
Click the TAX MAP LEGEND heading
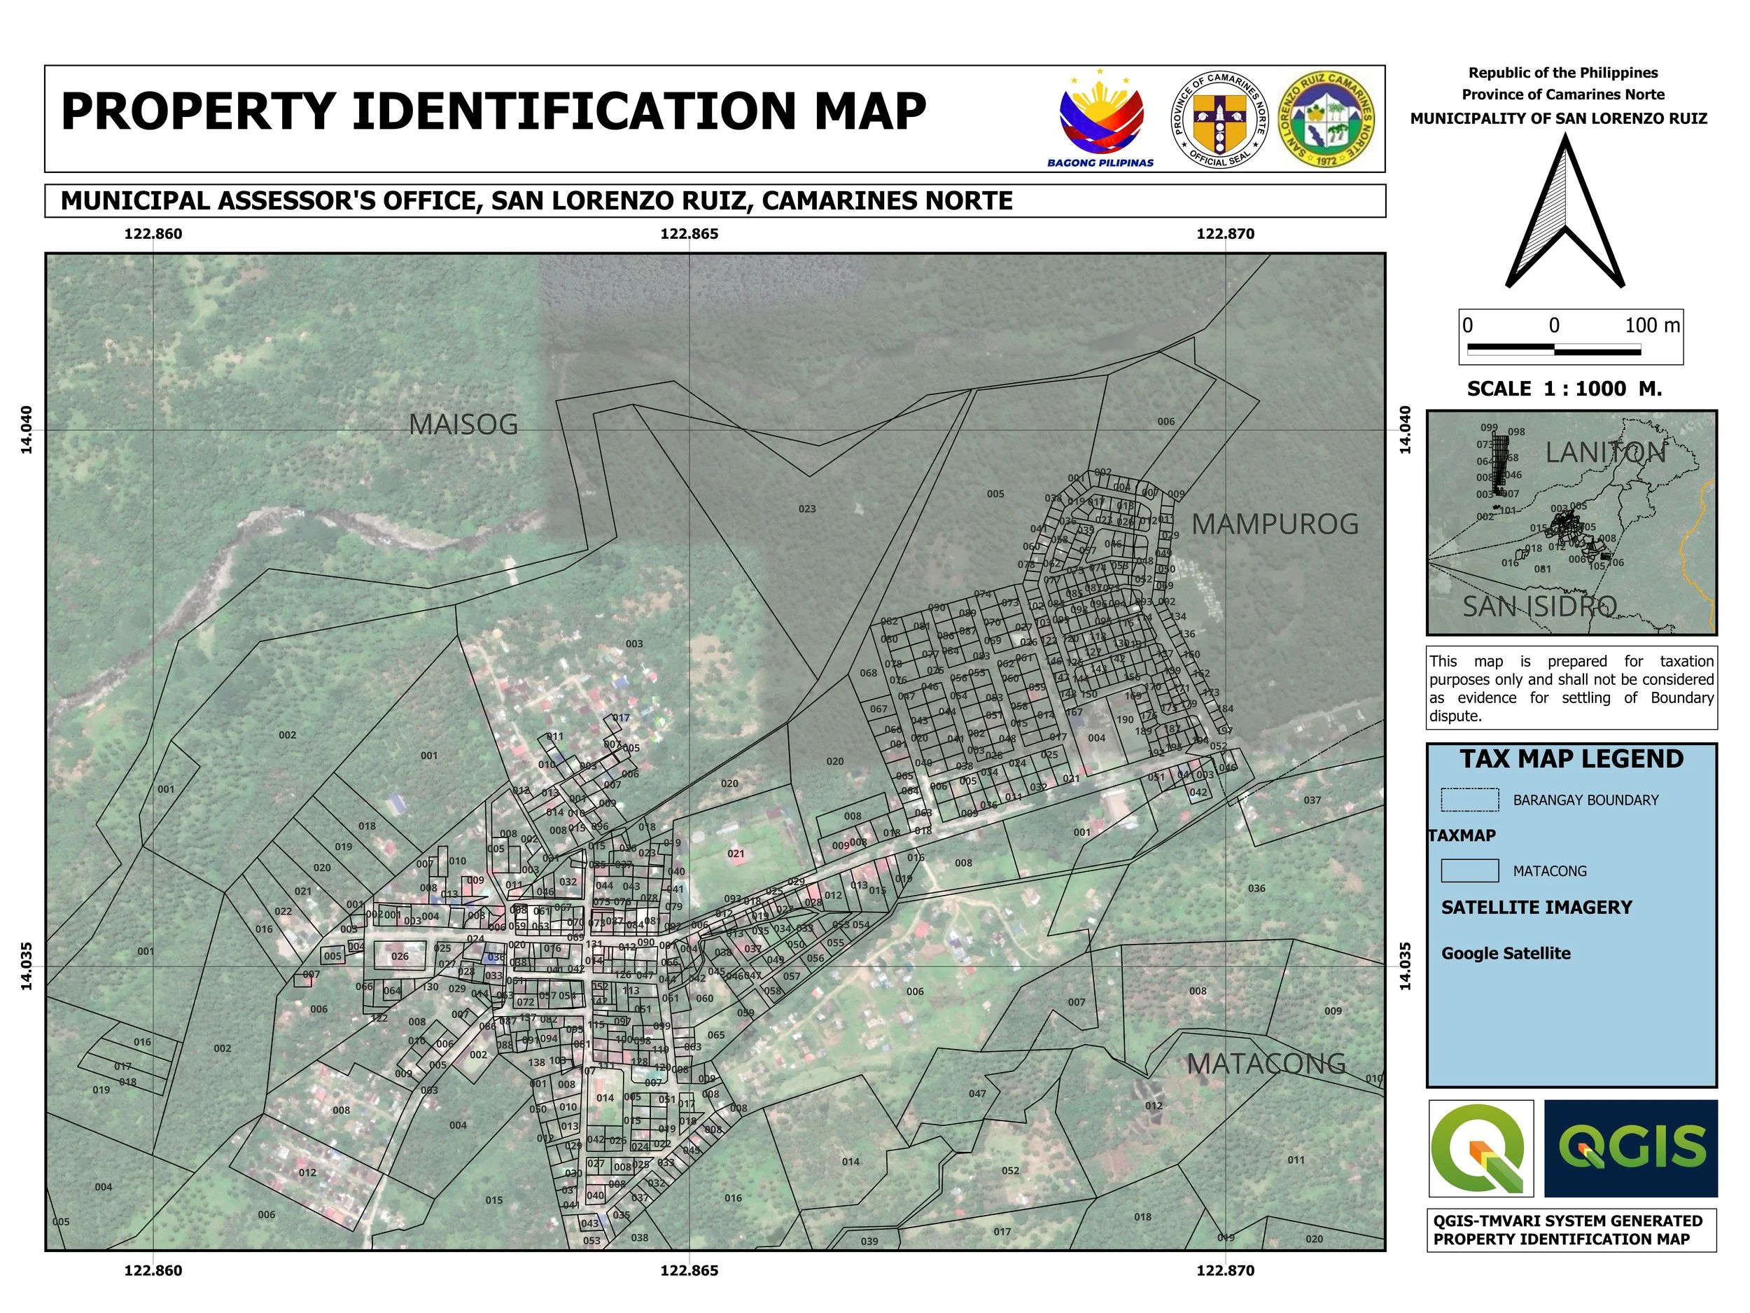1571,759
